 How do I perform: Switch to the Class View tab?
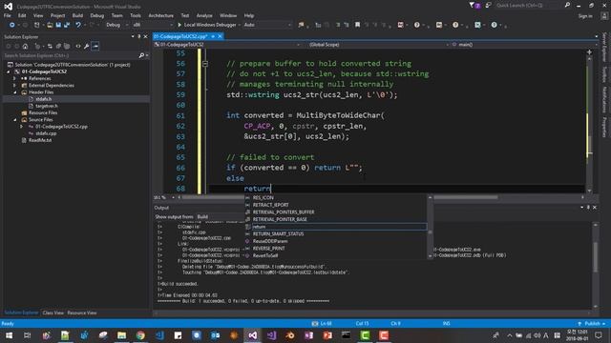53,313
